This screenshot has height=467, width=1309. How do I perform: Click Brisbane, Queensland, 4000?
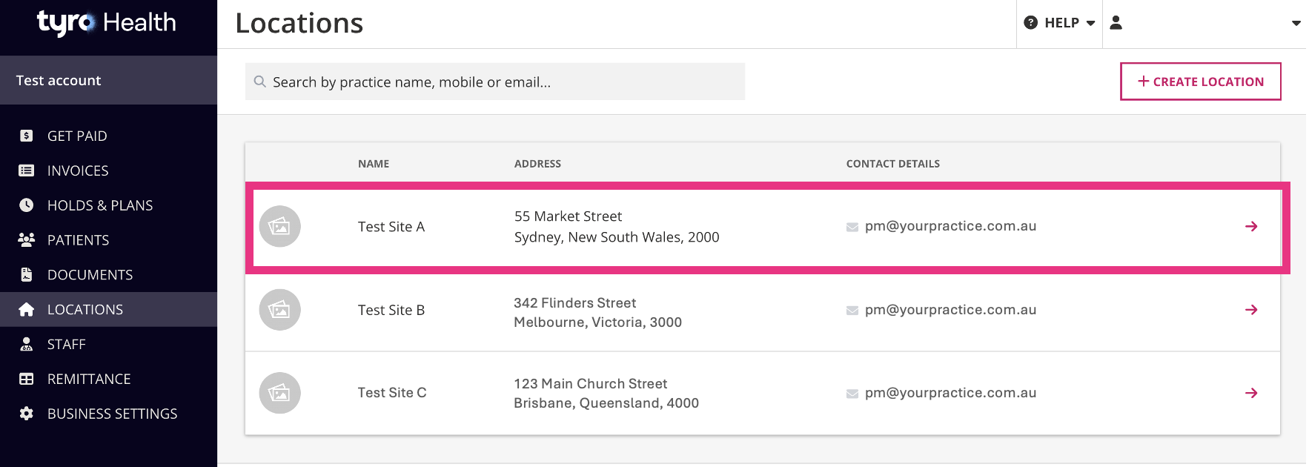[x=606, y=403]
